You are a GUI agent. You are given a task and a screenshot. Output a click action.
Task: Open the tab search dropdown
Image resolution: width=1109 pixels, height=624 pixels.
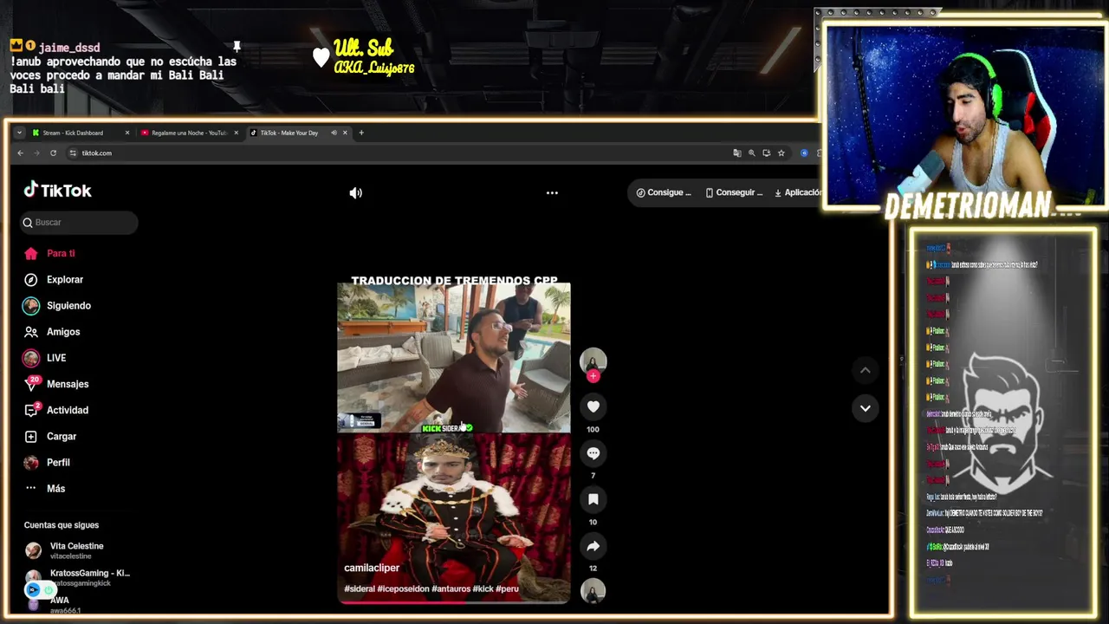click(x=19, y=133)
